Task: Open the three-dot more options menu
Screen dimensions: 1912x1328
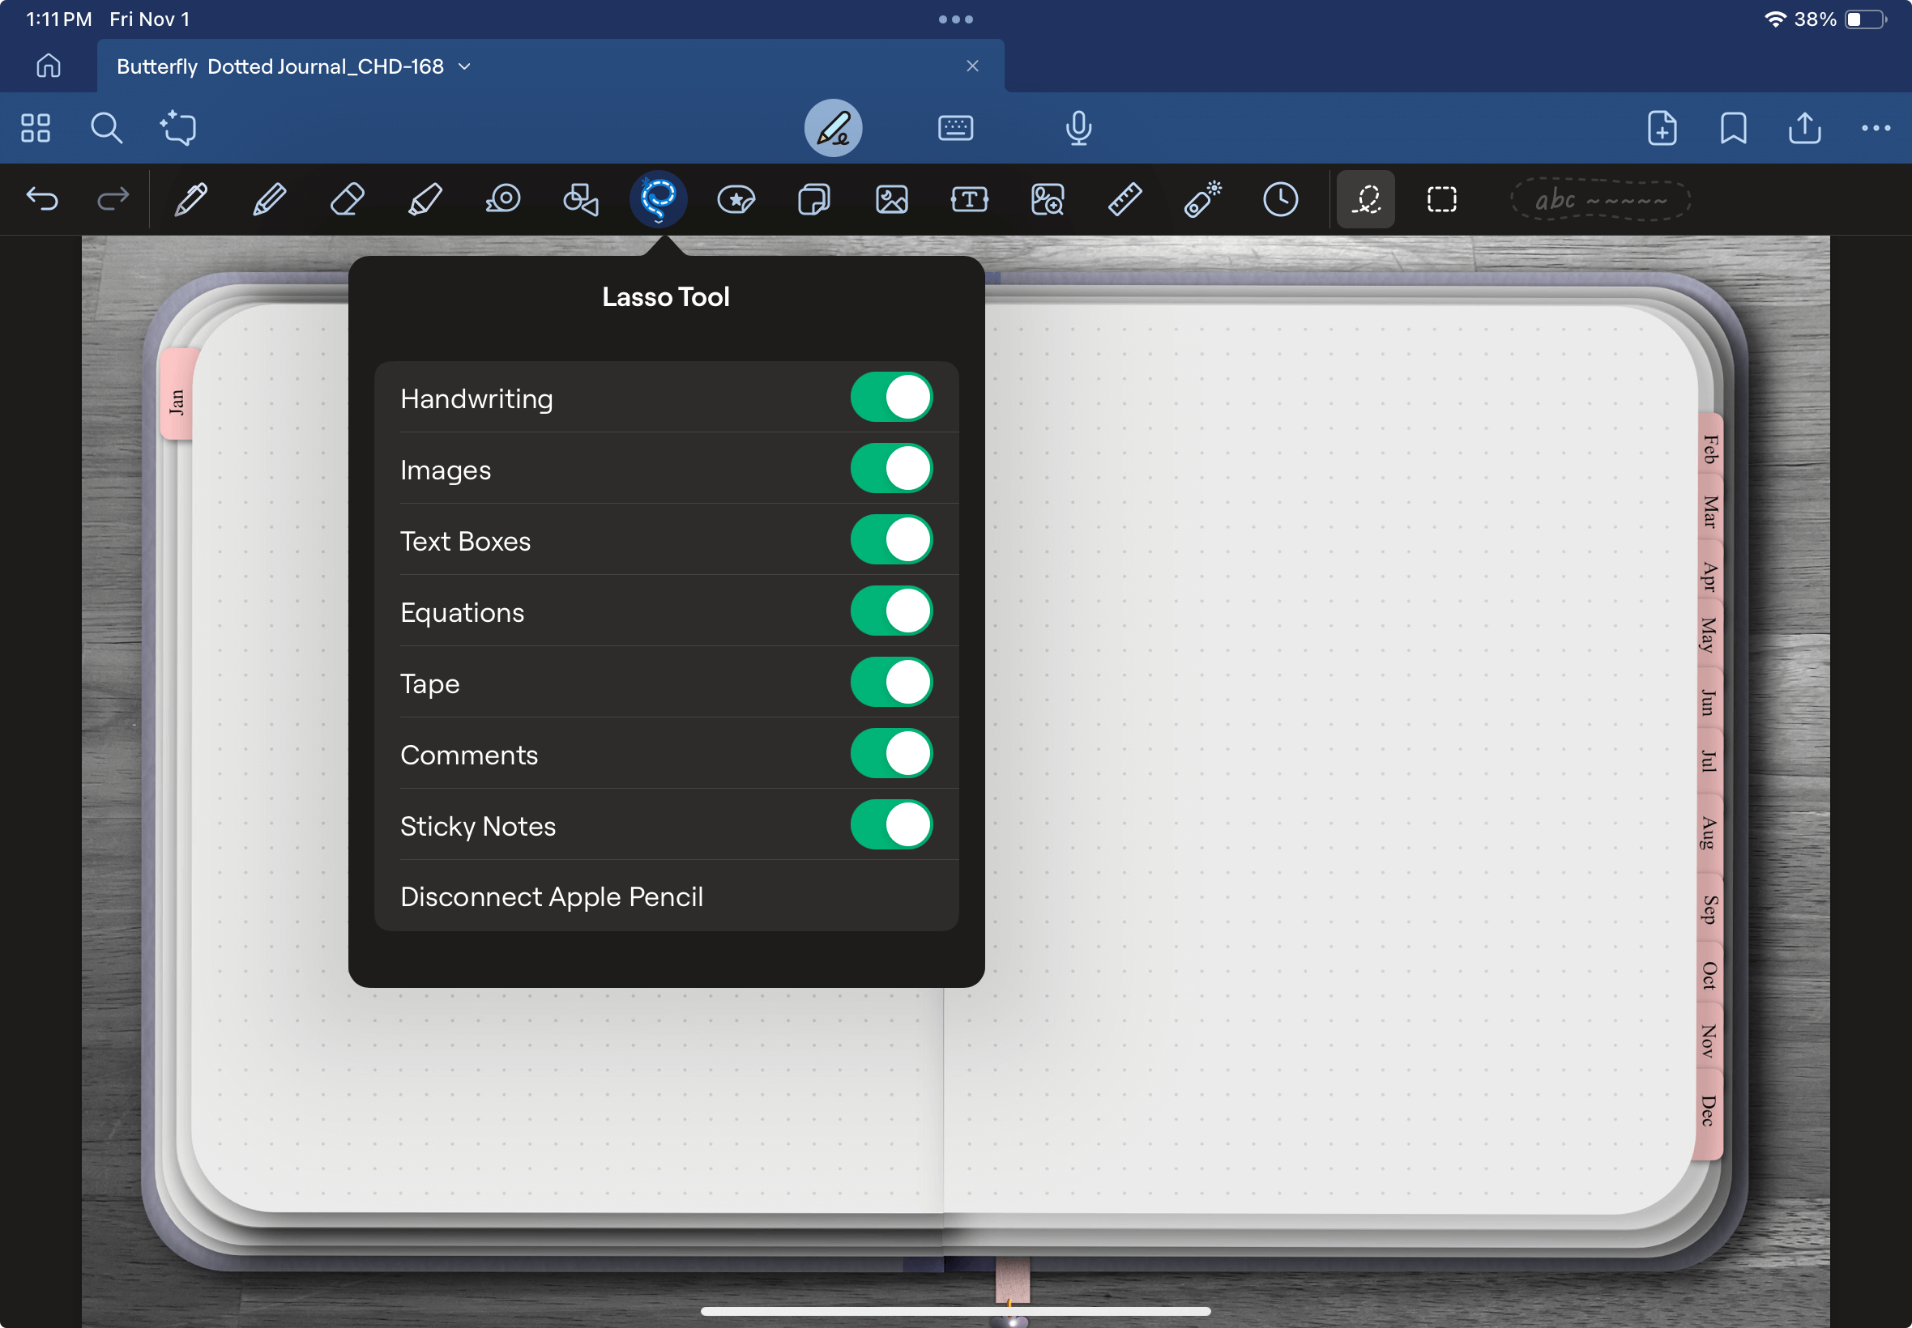Action: pos(1875,128)
